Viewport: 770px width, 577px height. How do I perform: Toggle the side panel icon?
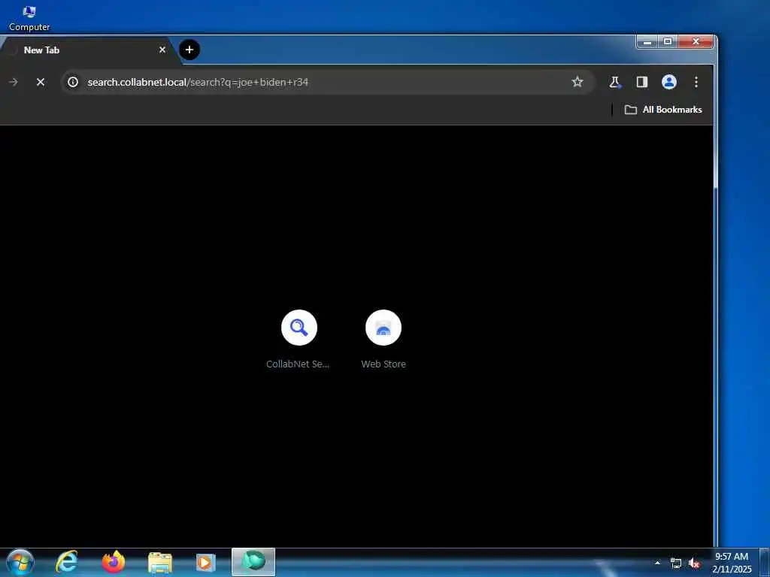[x=642, y=82]
